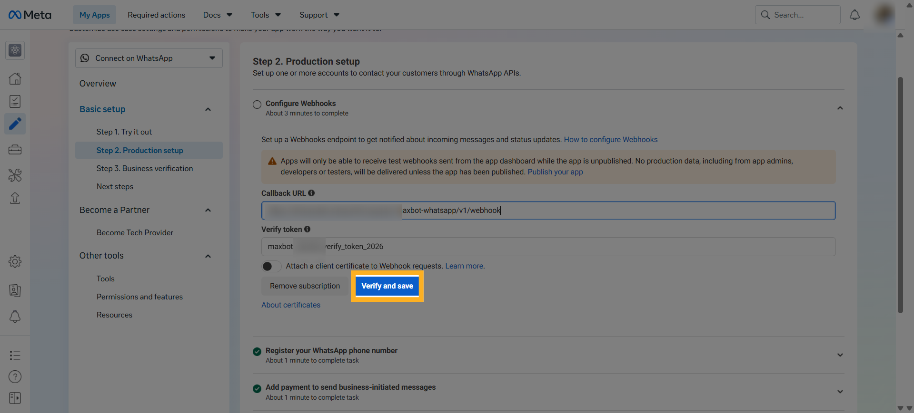Viewport: 914px width, 413px height.
Task: Click the publish upload icon
Action: point(15,198)
